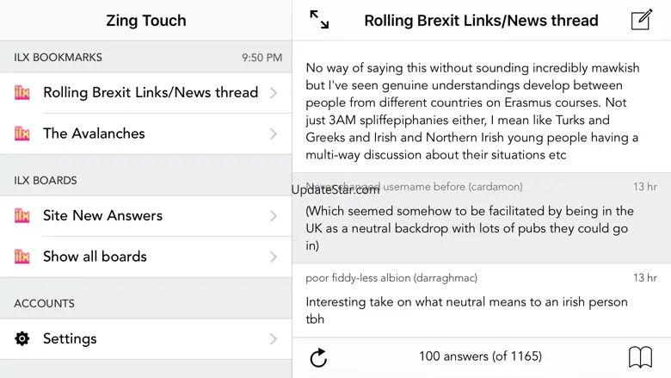Image resolution: width=671 pixels, height=378 pixels.
Task: Select the post about Erasmus courses
Action: pyautogui.click(x=473, y=111)
